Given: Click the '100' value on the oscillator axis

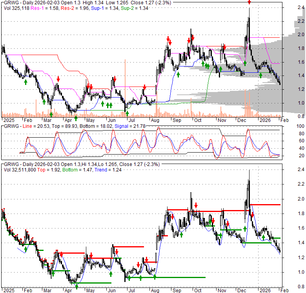Looking at the screenshot, I should click(301, 126).
